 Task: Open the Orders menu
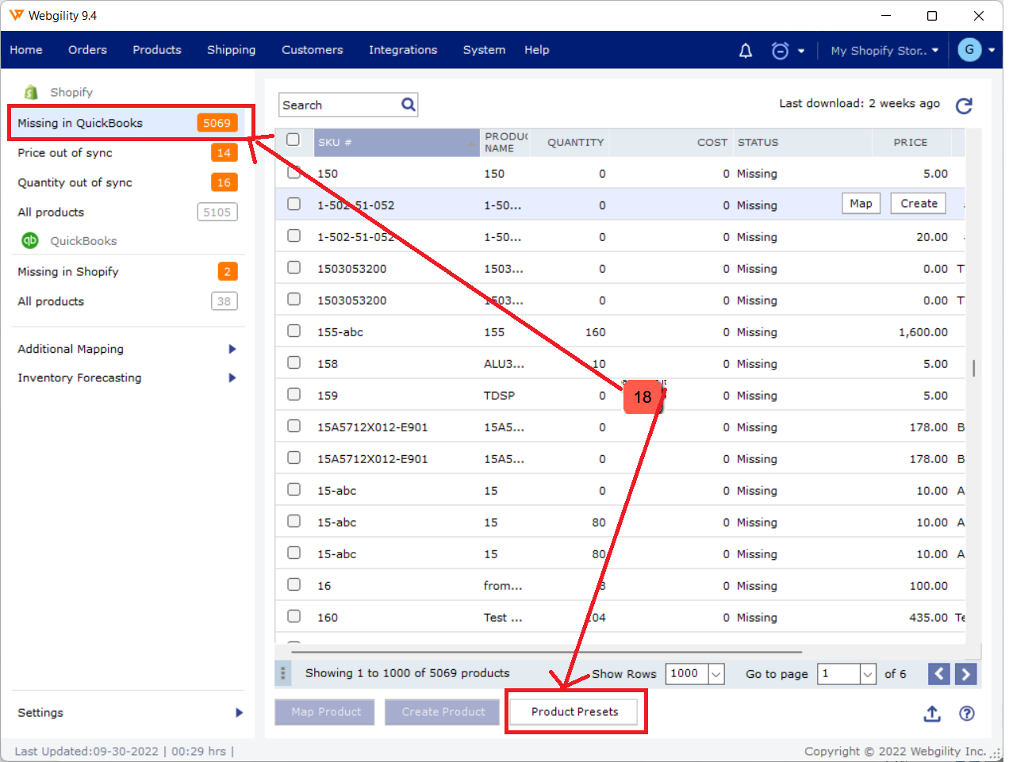[x=87, y=50]
